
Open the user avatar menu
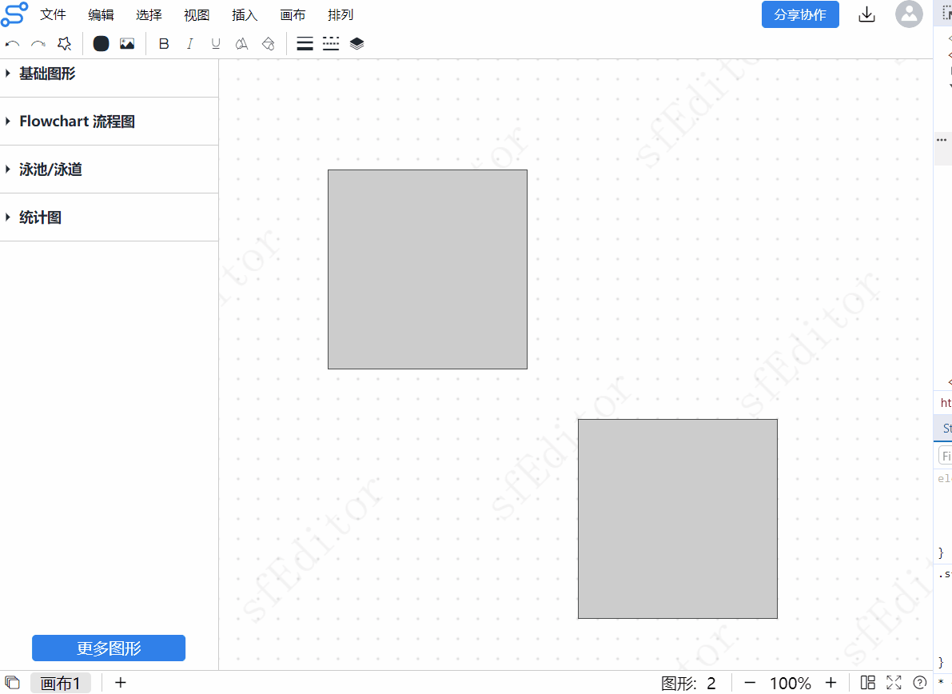(x=909, y=14)
